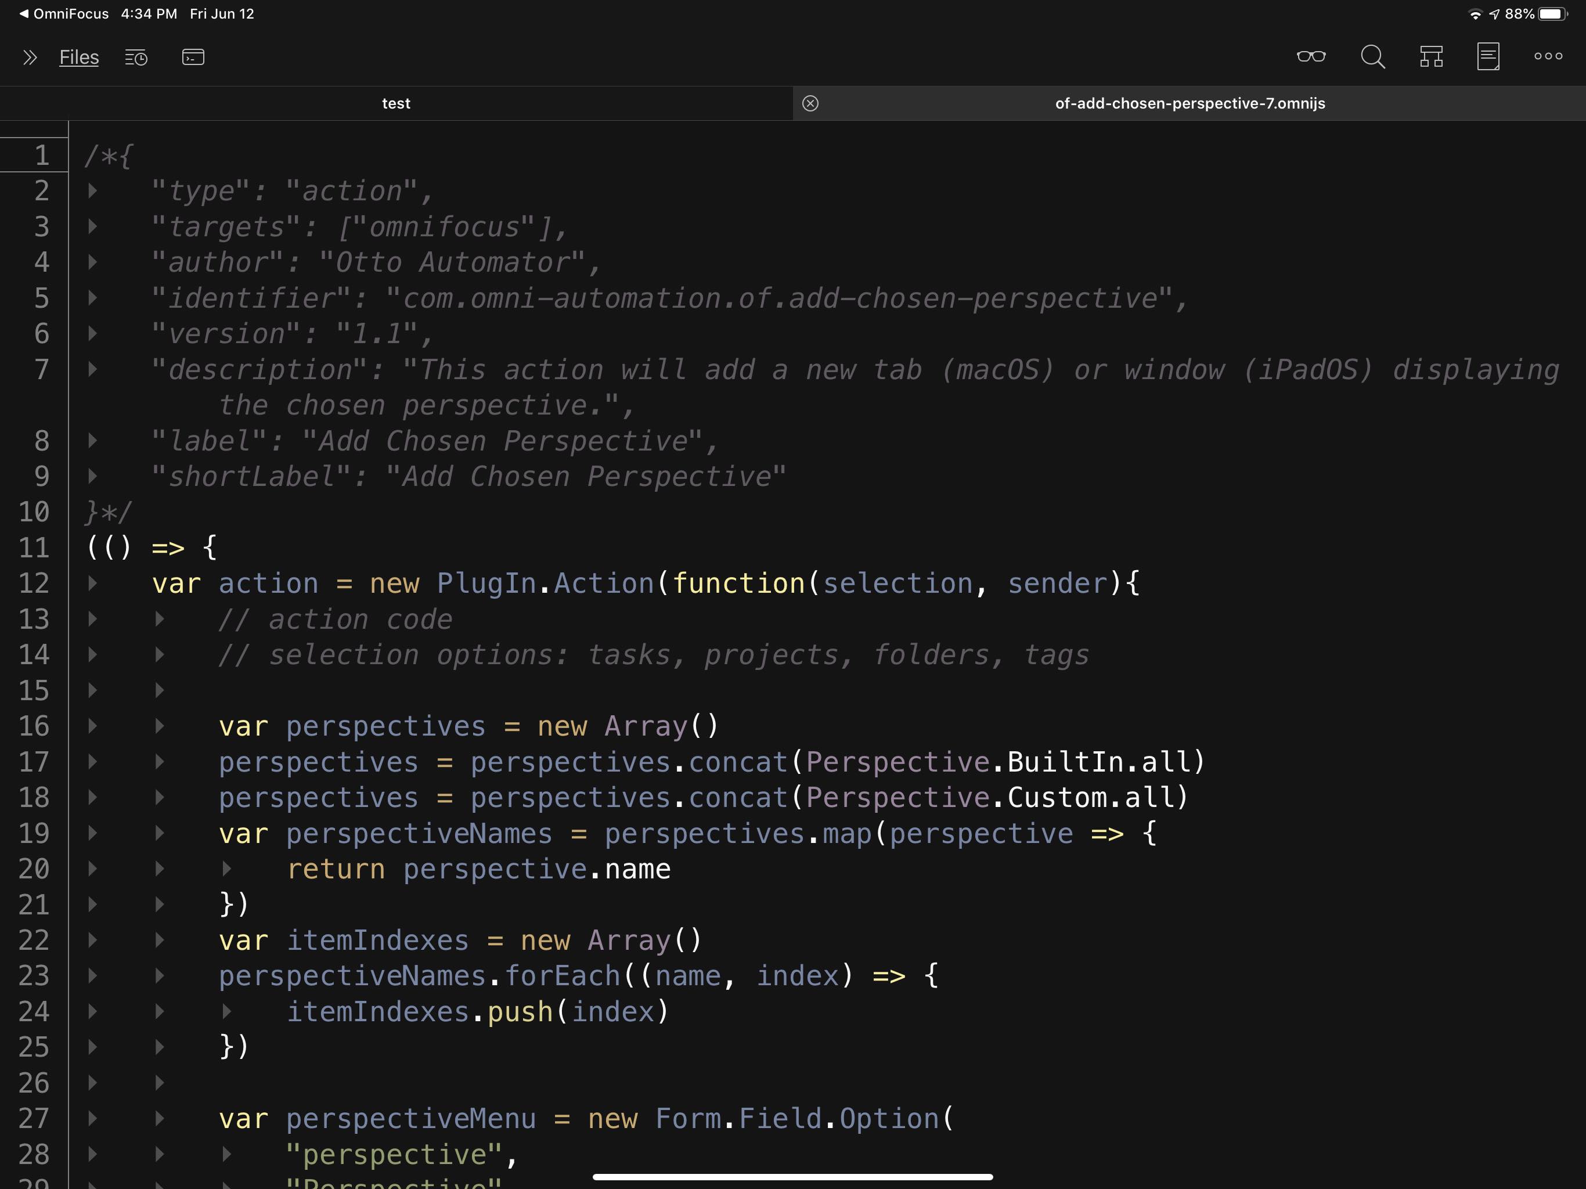The width and height of the screenshot is (1586, 1189).
Task: Click the PlugIn.Action constructor text
Action: (x=545, y=583)
